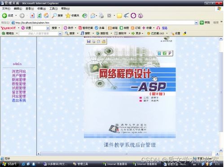This screenshot has height=167, width=224.
Task: Open the Yahoo search box dropdown
Action: click(48, 28)
